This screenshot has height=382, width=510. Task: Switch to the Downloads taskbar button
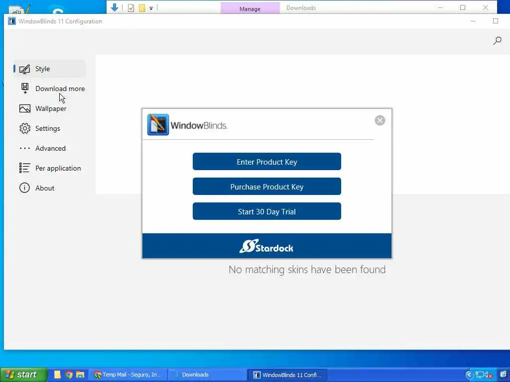pos(208,375)
